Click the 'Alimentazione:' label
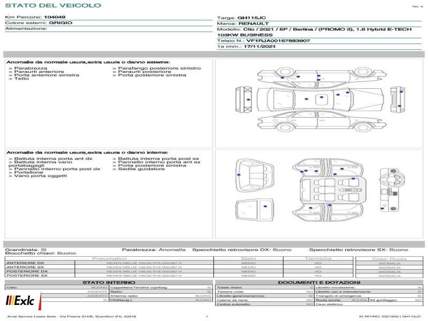428x321 pixels. pyautogui.click(x=26, y=28)
